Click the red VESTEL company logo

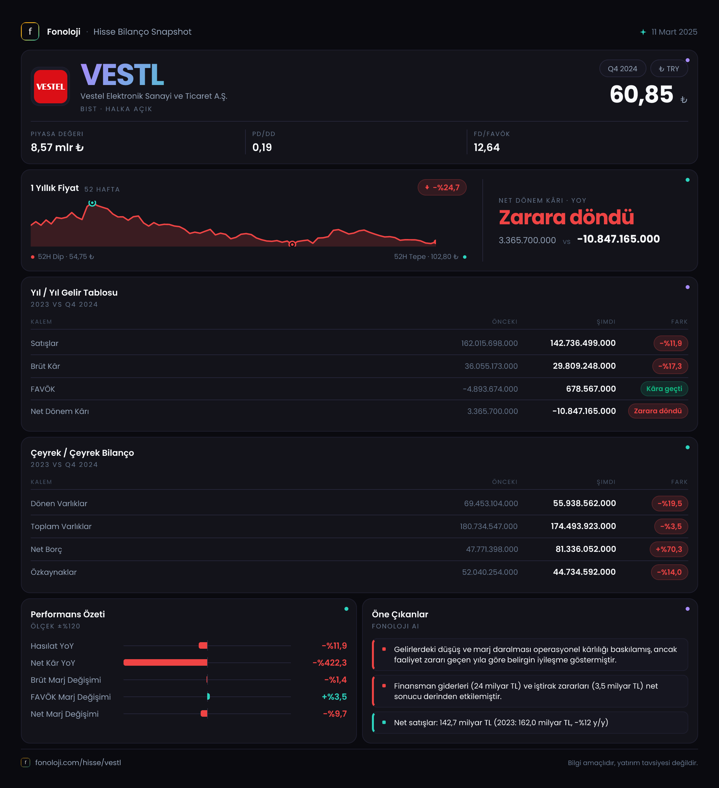click(x=50, y=86)
